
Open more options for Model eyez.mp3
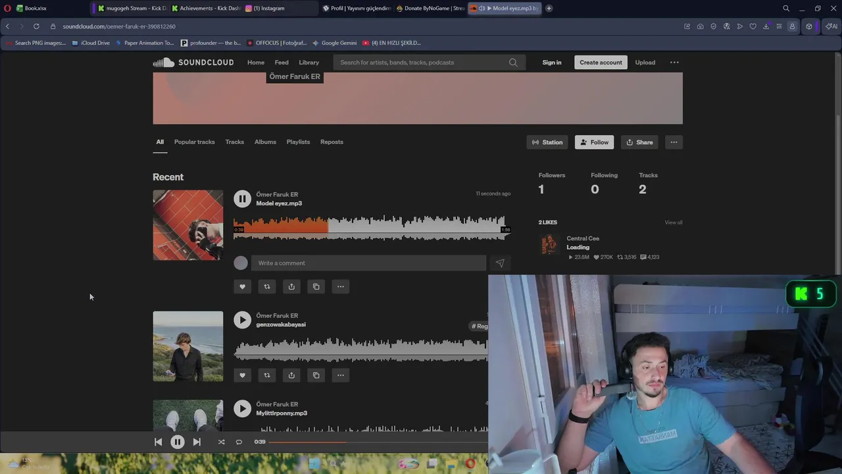pyautogui.click(x=341, y=286)
